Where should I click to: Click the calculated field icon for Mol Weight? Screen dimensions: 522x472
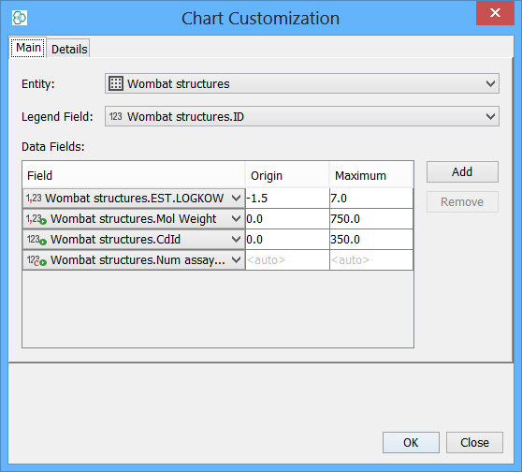(36, 219)
